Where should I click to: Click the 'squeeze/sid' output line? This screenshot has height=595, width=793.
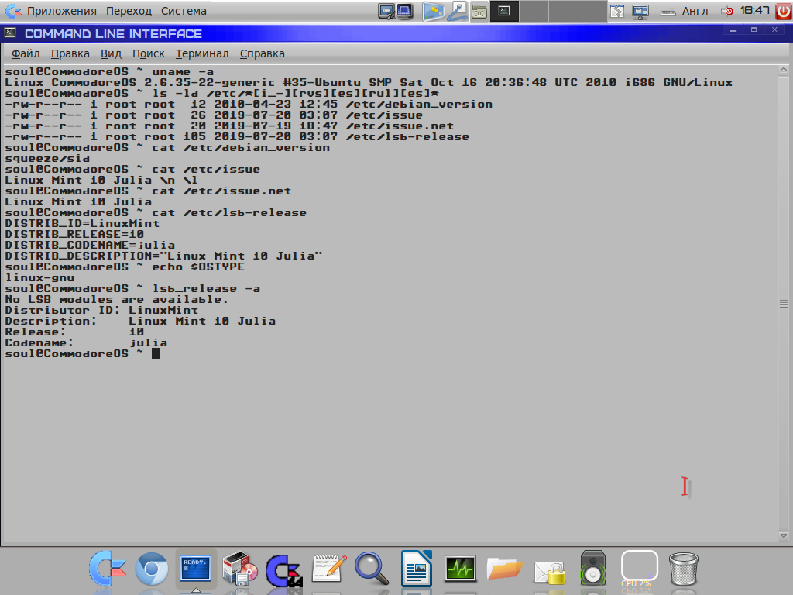pos(47,158)
